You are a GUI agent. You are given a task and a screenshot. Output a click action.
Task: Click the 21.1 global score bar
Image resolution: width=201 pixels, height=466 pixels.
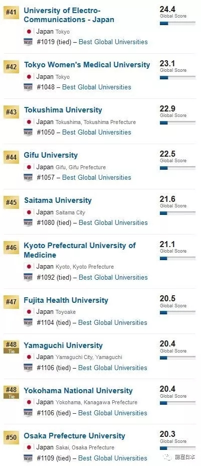[x=177, y=259]
